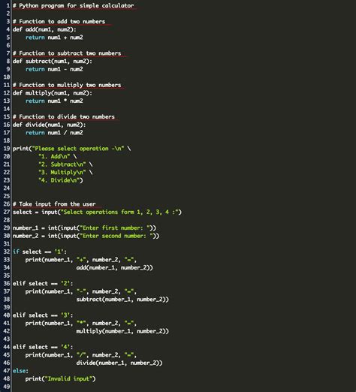Click the string "3. Multiply\n"
Viewport: 356px width, 392px height.
[x=62, y=173]
